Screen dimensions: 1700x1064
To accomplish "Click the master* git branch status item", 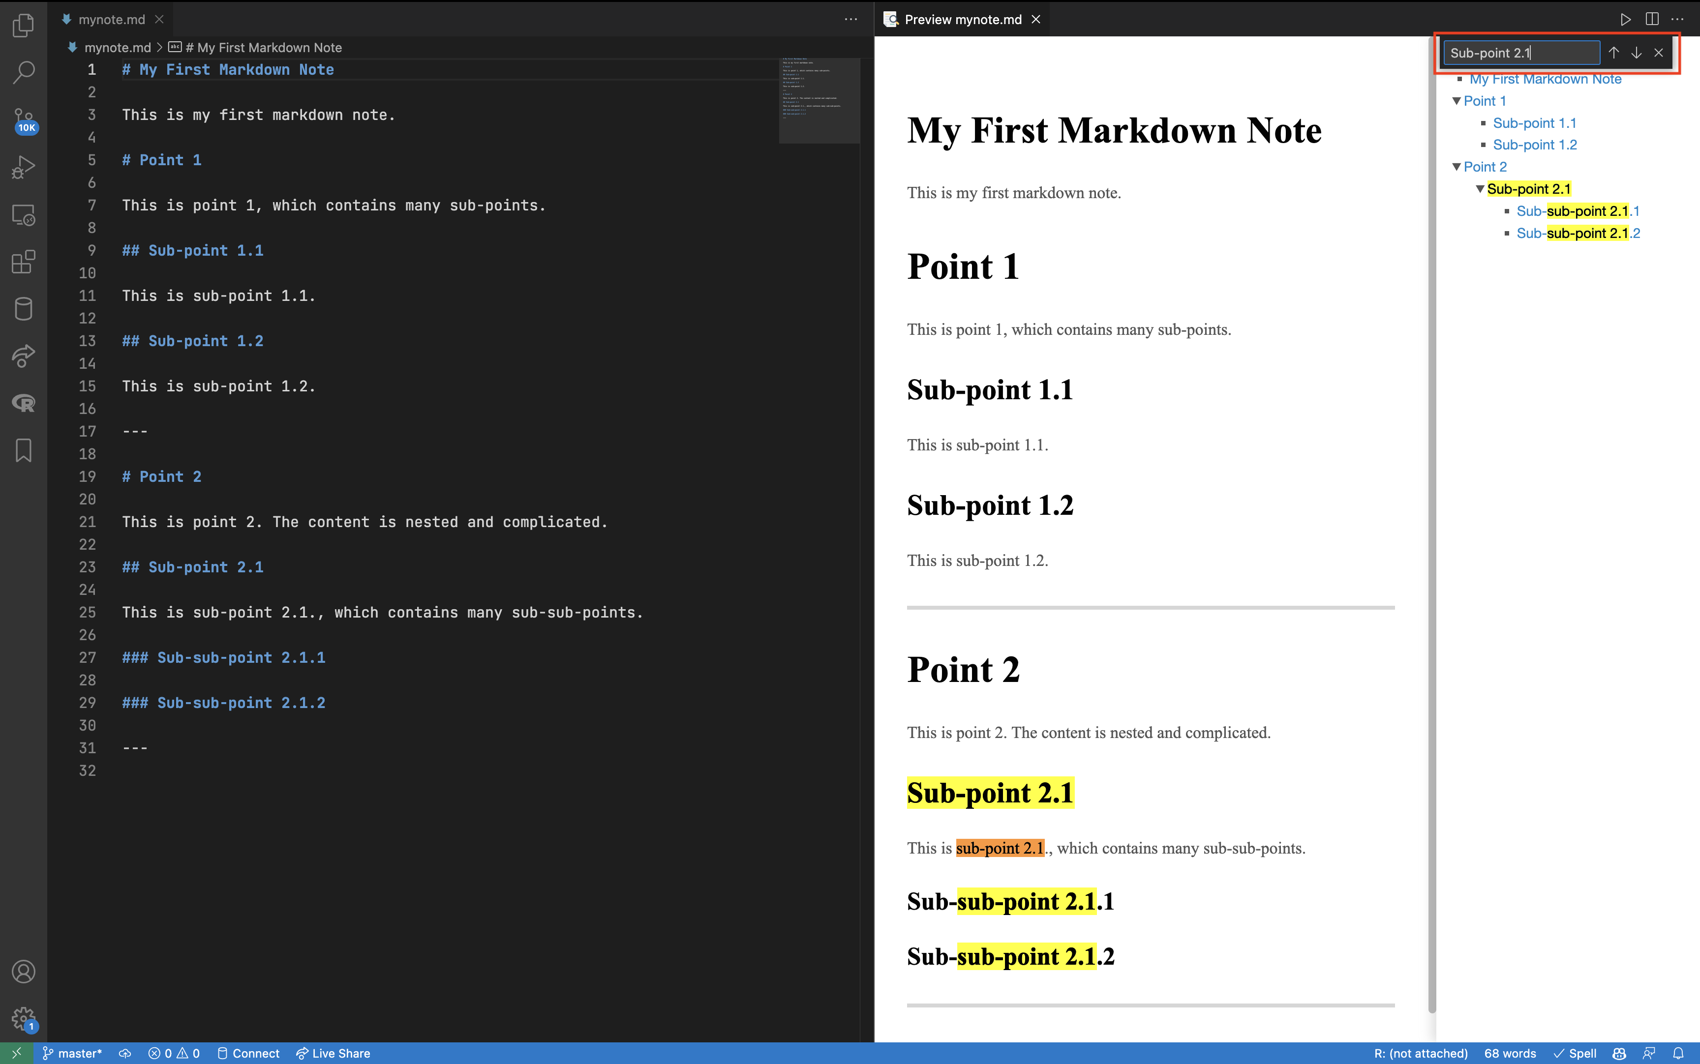I will [72, 1054].
